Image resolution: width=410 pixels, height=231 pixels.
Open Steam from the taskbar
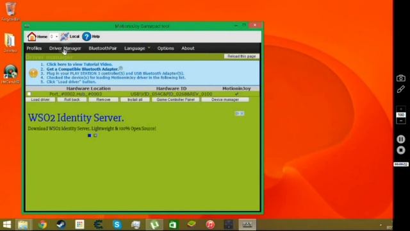tap(61, 225)
